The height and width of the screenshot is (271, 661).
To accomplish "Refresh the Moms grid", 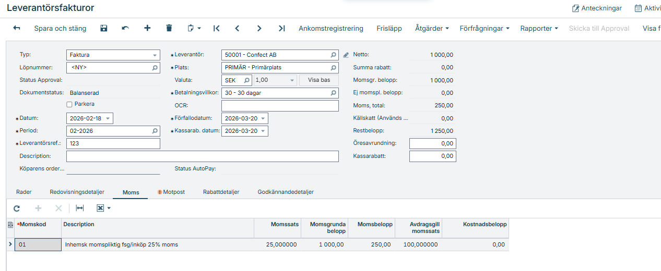I will tap(17, 208).
